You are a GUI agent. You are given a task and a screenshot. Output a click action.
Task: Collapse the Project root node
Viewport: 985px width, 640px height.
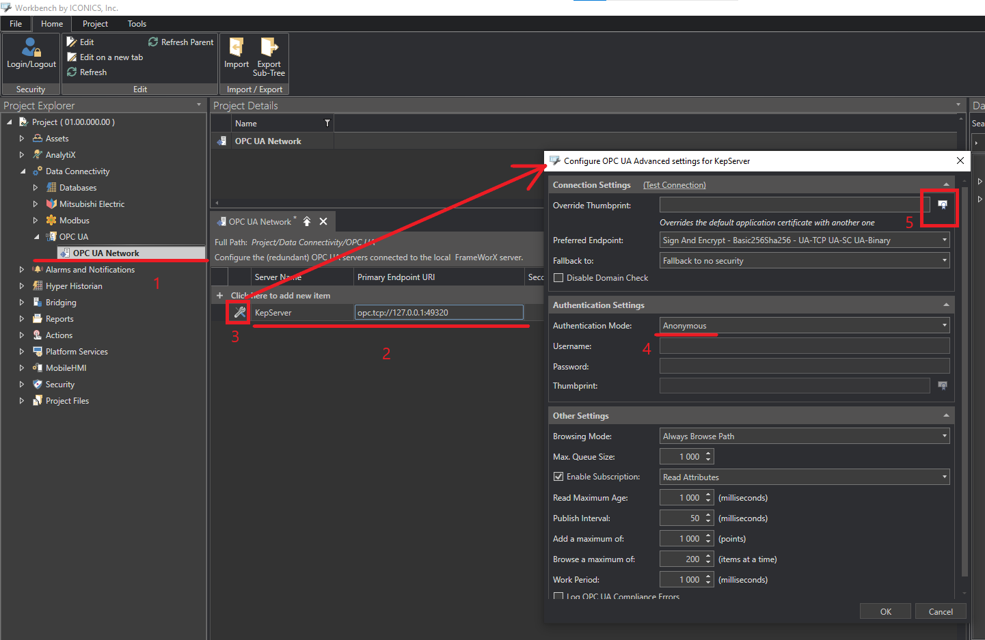pos(9,122)
